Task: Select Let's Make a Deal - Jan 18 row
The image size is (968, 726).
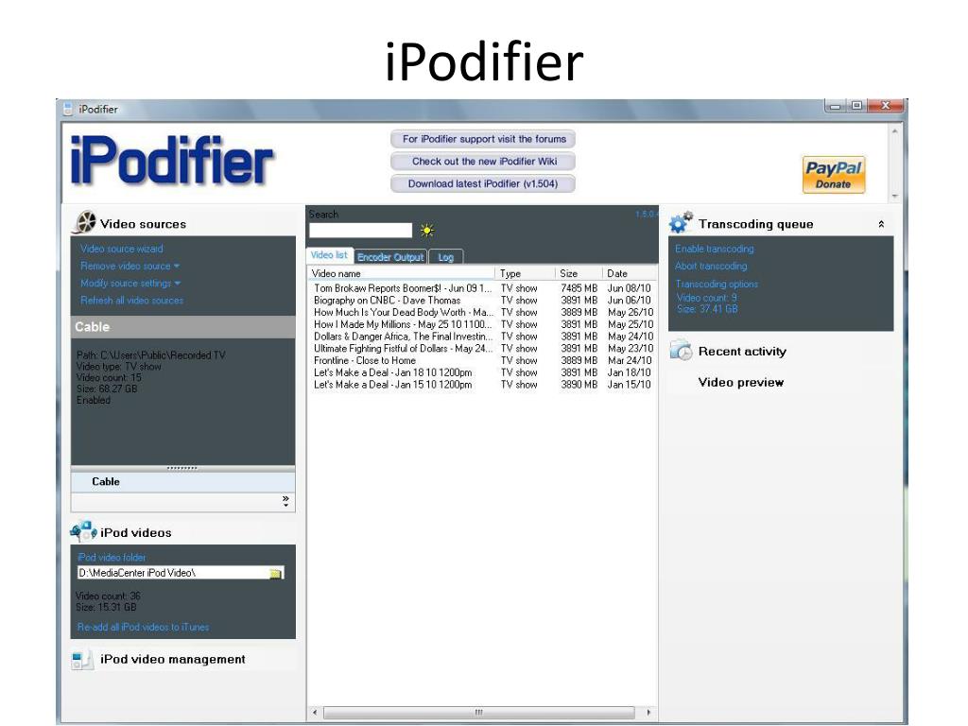Action: 481,372
